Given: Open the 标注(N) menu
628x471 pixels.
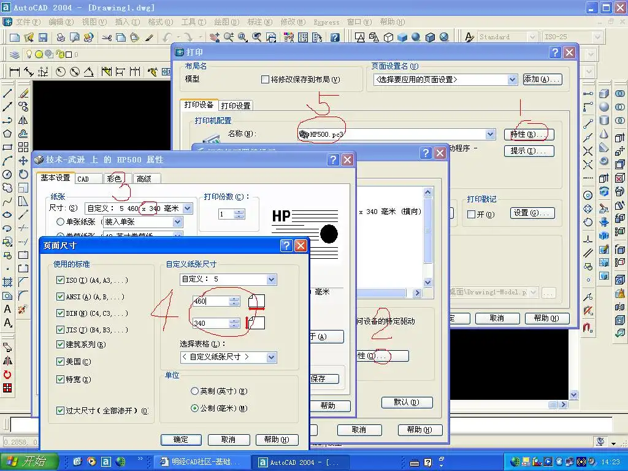Looking at the screenshot, I should click(x=259, y=22).
